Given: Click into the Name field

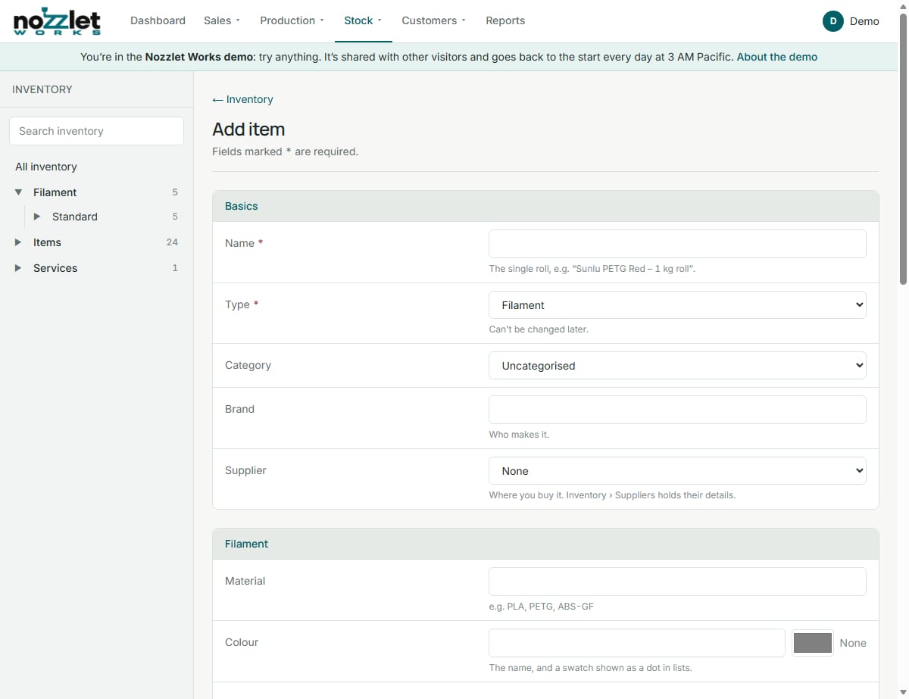Looking at the screenshot, I should click(677, 244).
